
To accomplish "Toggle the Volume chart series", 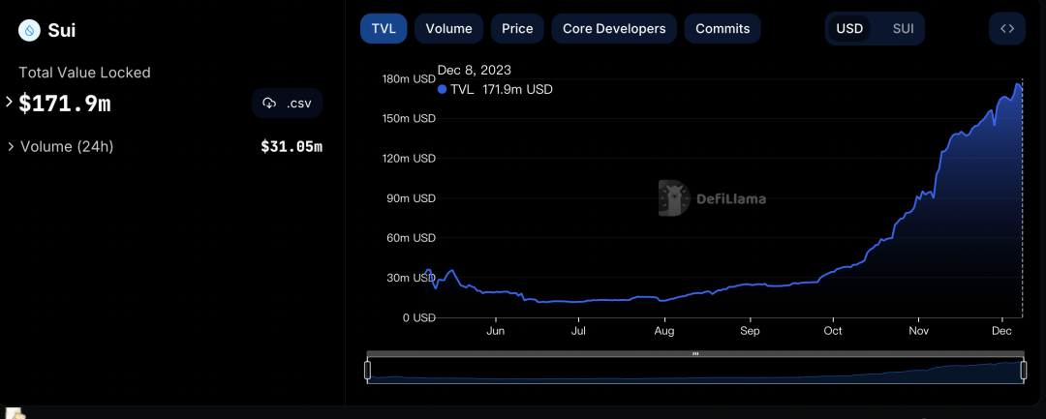I will coord(449,29).
